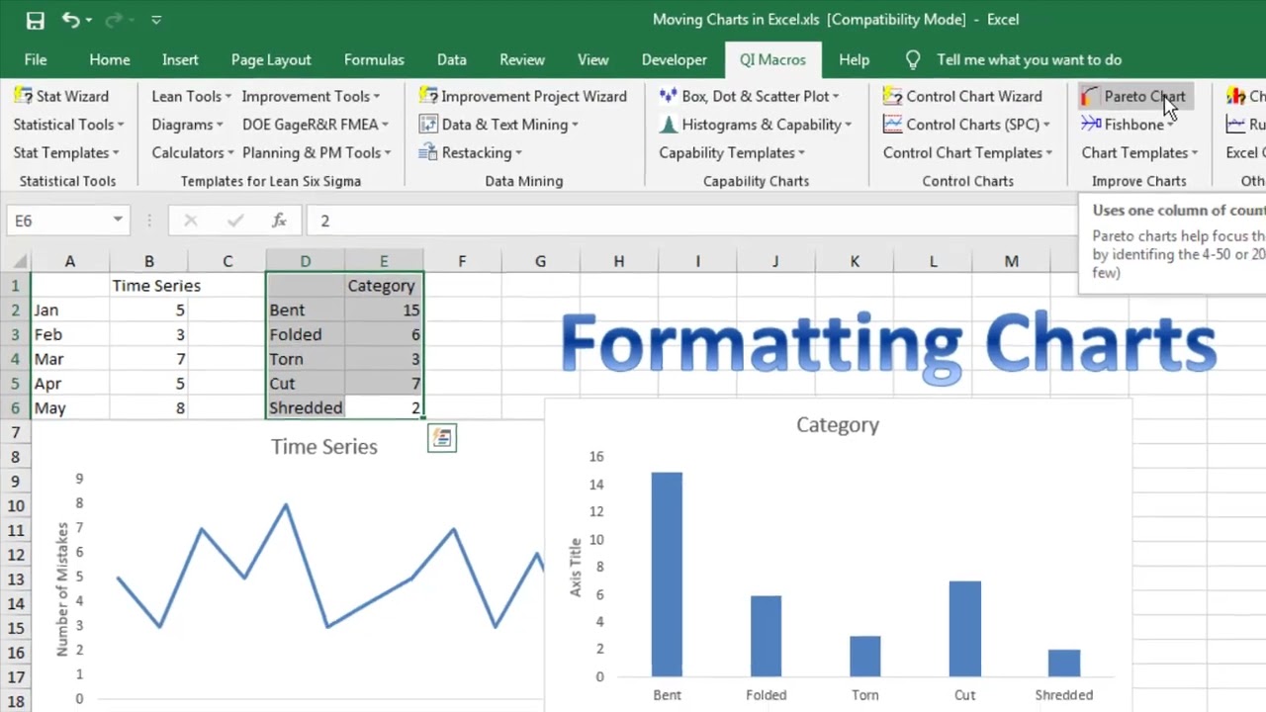Open the View tab
Viewport: 1266px width, 712px height.
[593, 59]
